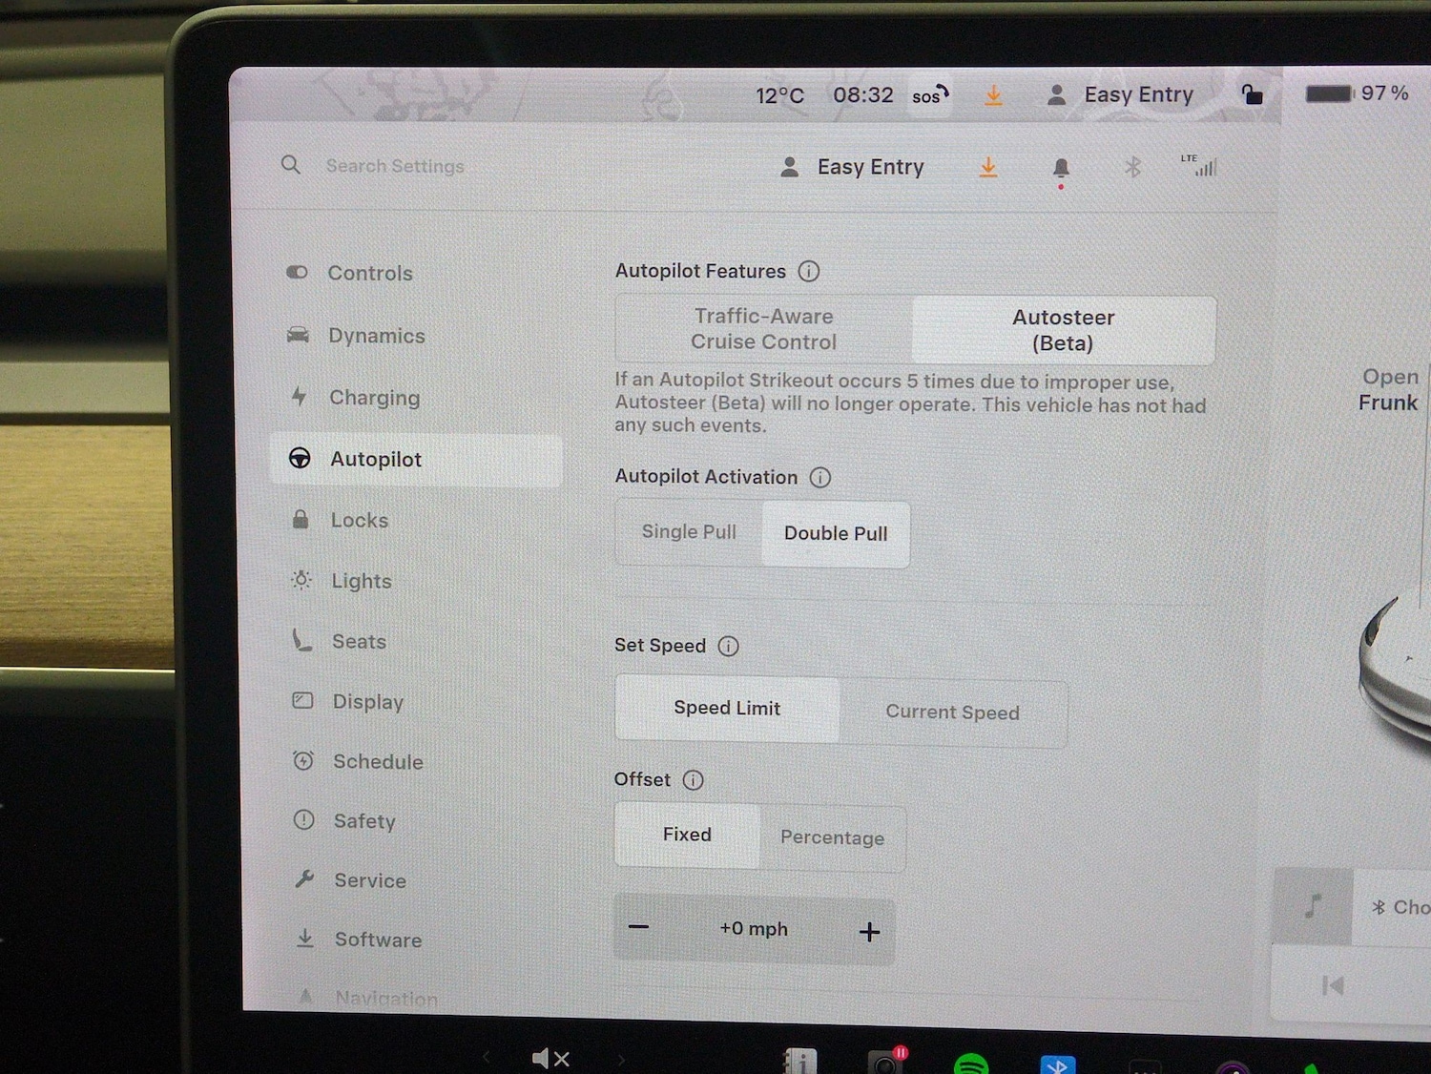Tap the lock icon in the status bar

click(1252, 93)
